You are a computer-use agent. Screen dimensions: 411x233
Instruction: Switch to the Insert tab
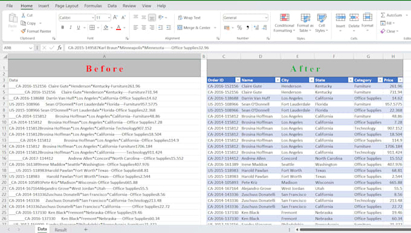[44, 5]
